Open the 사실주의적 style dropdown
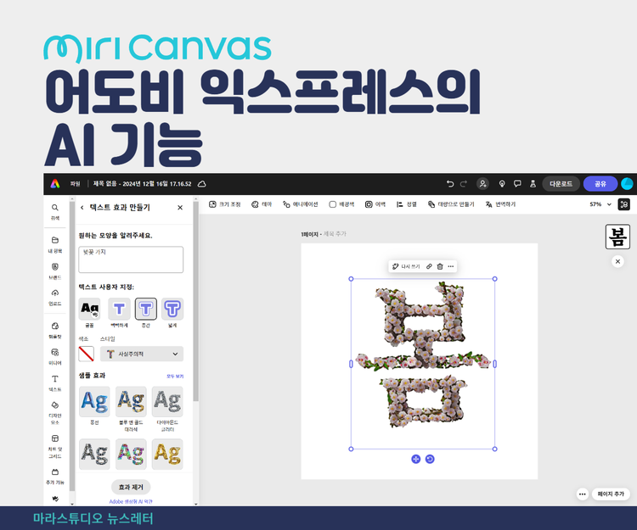 pos(142,354)
